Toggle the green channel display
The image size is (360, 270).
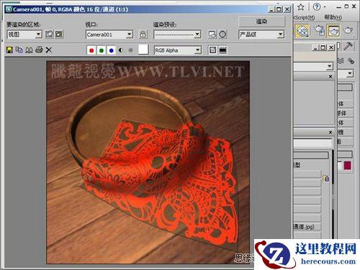pyautogui.click(x=102, y=50)
